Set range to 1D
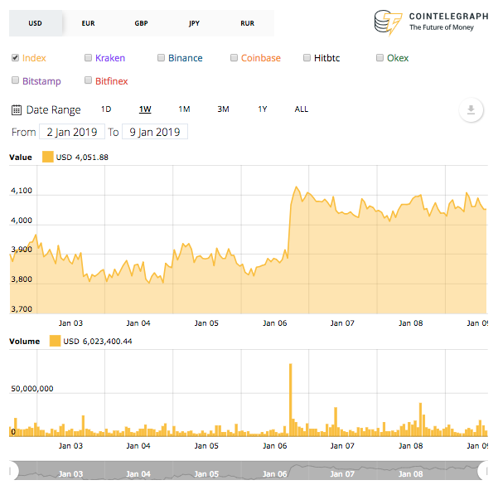This screenshot has height=490, width=498. [106, 109]
